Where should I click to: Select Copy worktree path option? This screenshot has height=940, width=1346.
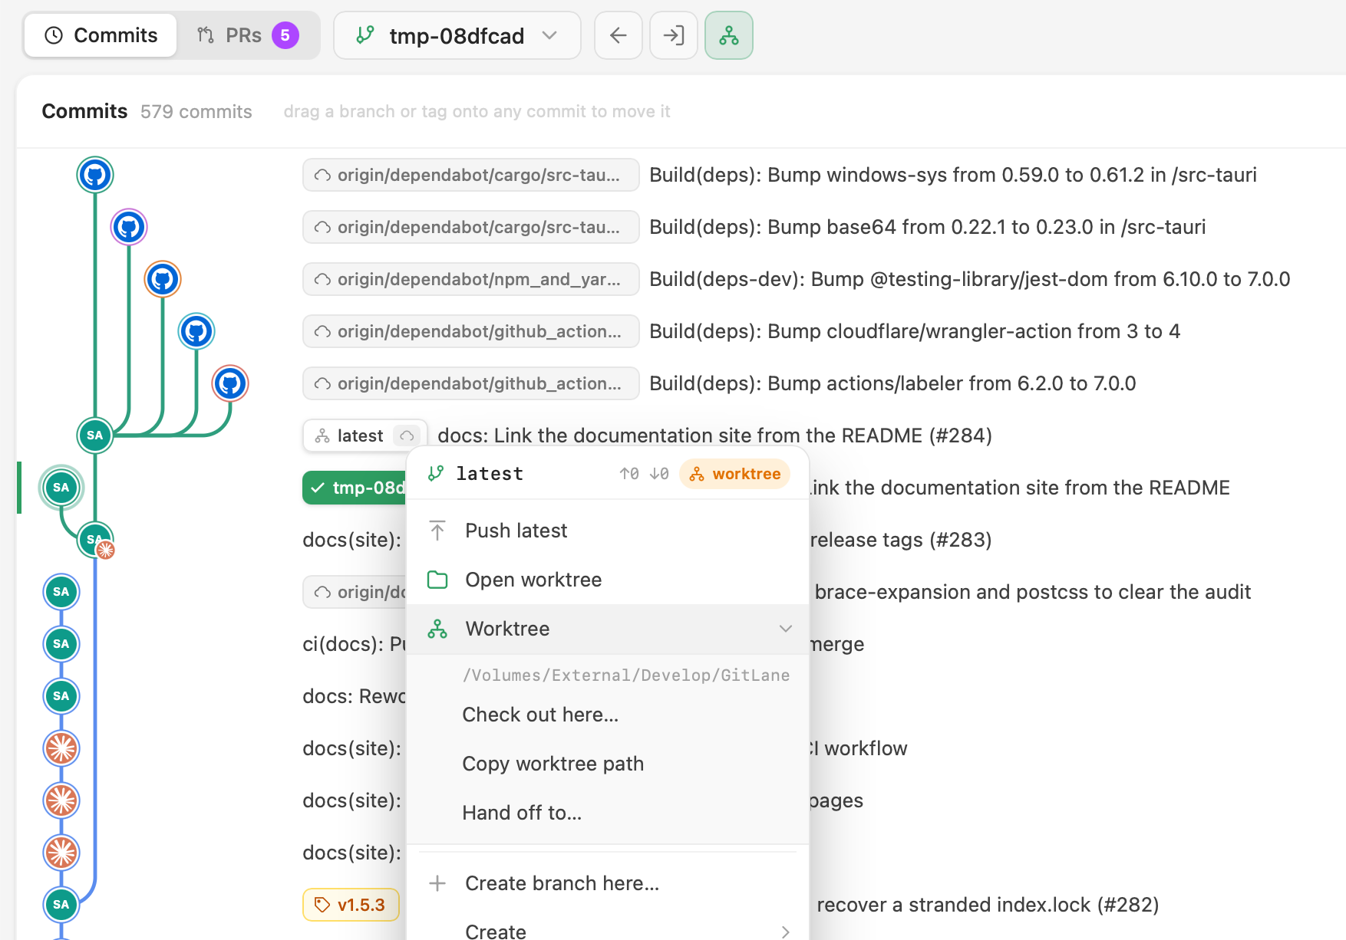[x=607, y=764]
